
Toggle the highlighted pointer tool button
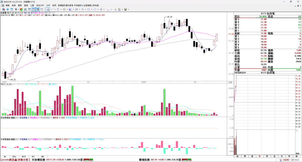pos(47,9)
